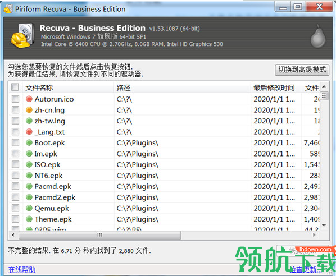Click red status dot of Autorun.ico
The image size is (336, 276).
[x=29, y=99]
